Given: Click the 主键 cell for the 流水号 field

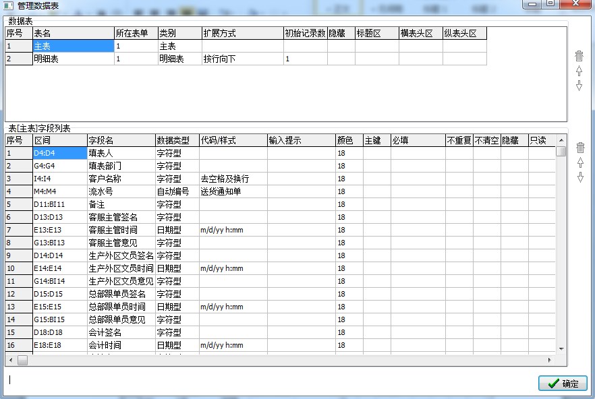Looking at the screenshot, I should [x=376, y=191].
